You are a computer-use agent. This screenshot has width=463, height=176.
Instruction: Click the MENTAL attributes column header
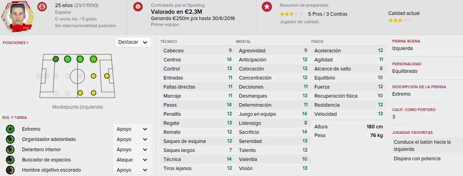(243, 42)
